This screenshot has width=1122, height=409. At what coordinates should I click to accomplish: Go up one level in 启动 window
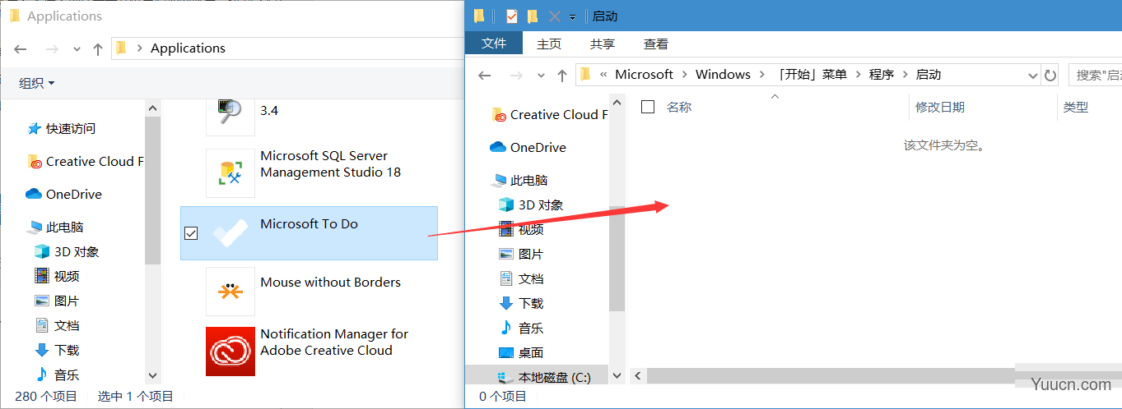click(x=562, y=75)
